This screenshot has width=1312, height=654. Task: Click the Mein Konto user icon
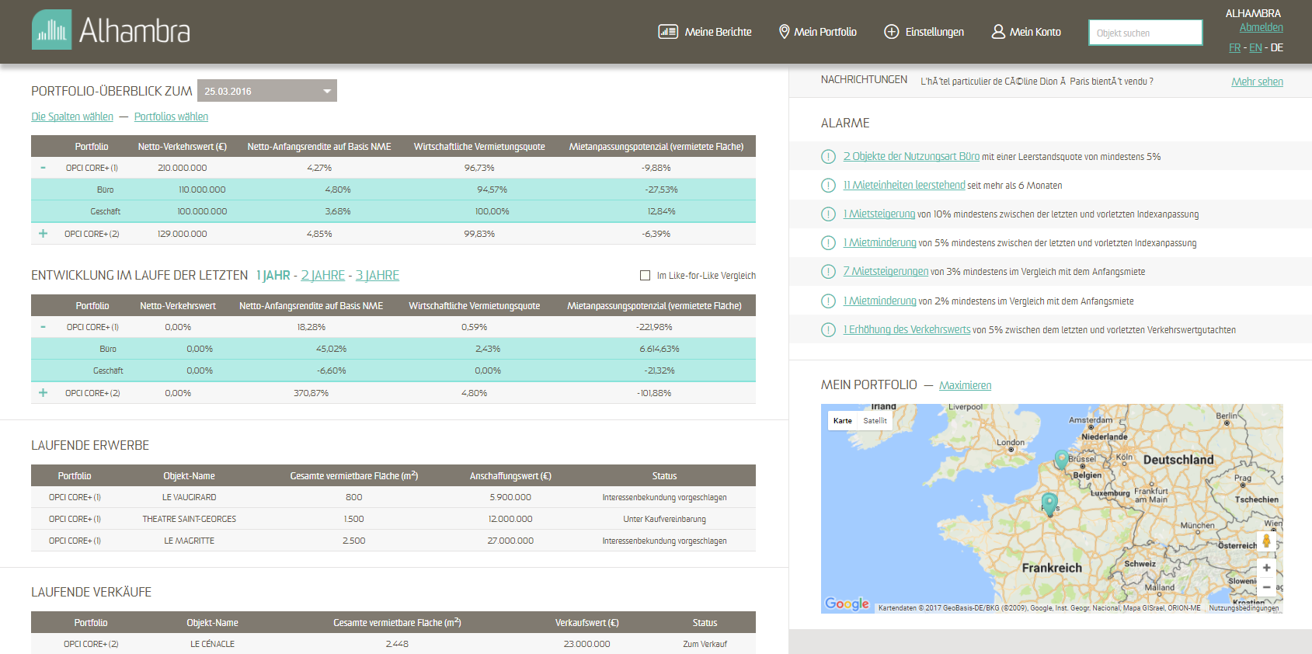pyautogui.click(x=998, y=32)
